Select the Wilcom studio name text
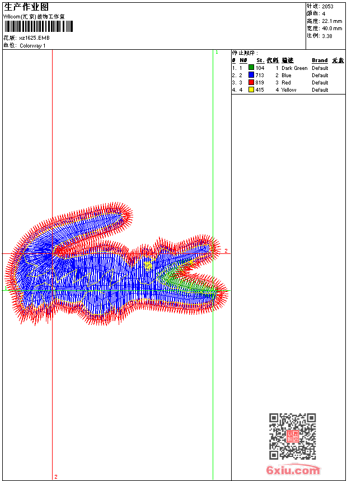The image size is (347, 481). click(x=34, y=17)
